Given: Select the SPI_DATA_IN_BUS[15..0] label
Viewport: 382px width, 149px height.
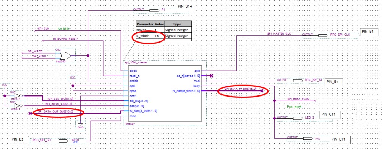Looking at the screenshot, I should (x=240, y=89).
